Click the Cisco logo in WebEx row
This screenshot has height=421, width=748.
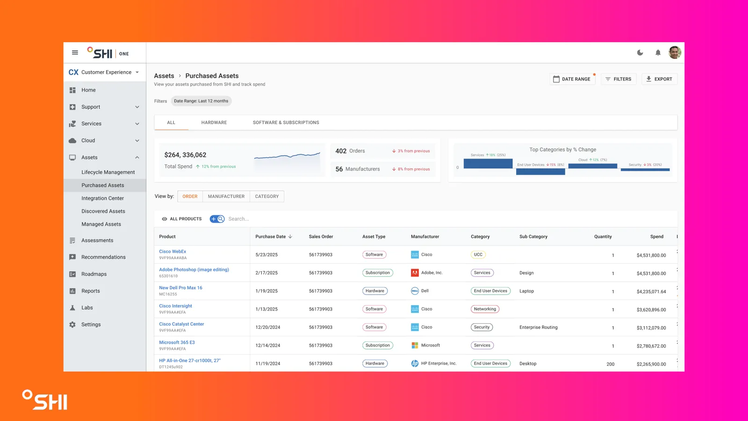point(415,254)
